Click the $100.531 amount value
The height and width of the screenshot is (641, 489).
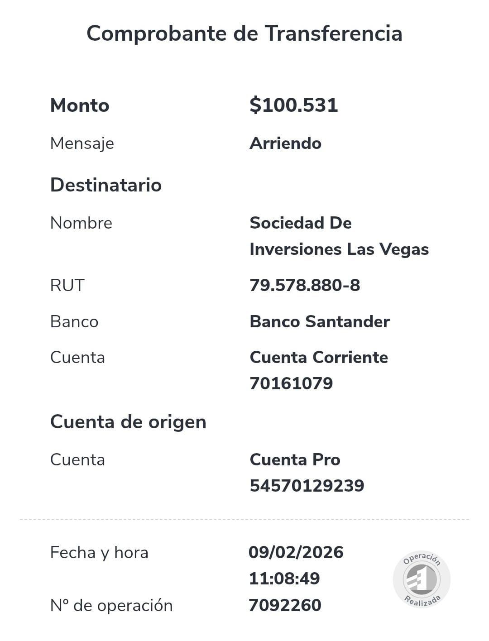tap(293, 105)
